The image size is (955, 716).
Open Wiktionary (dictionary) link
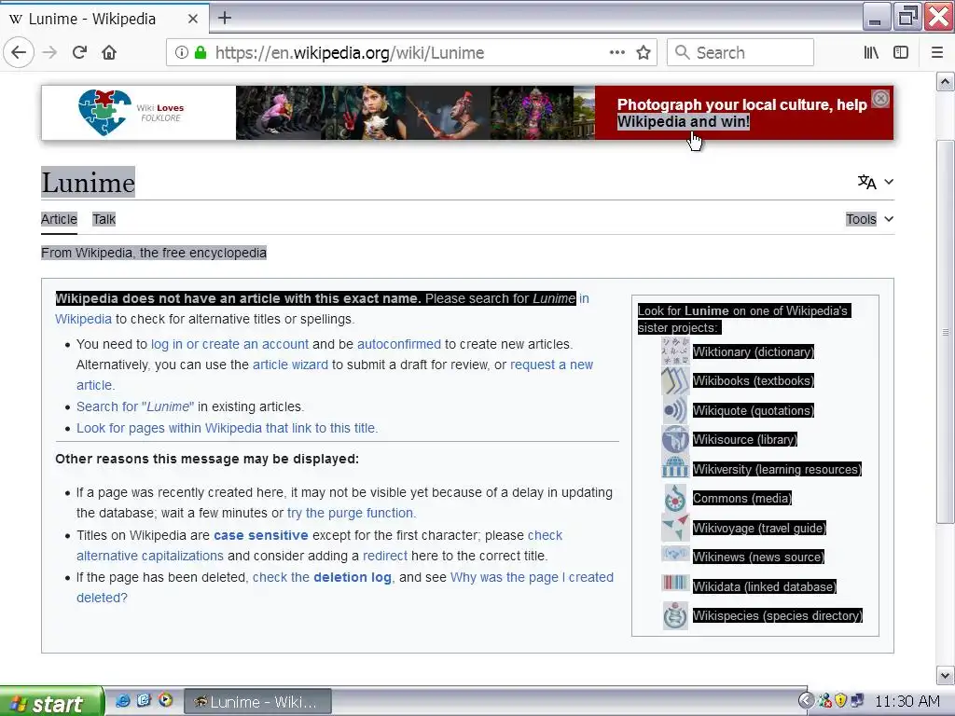(x=753, y=351)
